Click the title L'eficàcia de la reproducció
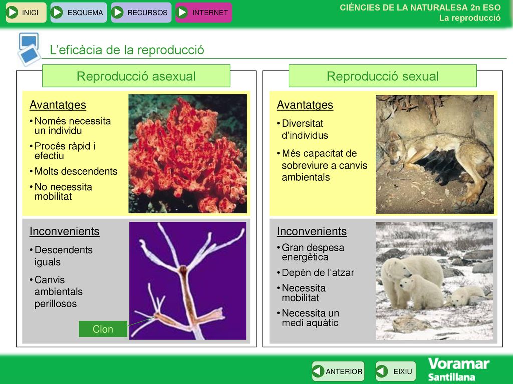Viewport: 513px width, 384px height. (x=127, y=50)
